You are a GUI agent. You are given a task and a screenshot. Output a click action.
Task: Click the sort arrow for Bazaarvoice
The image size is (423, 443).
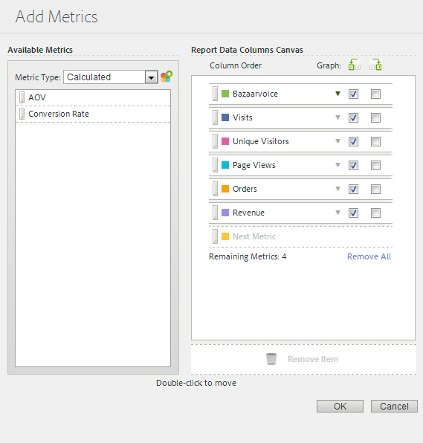tap(338, 94)
